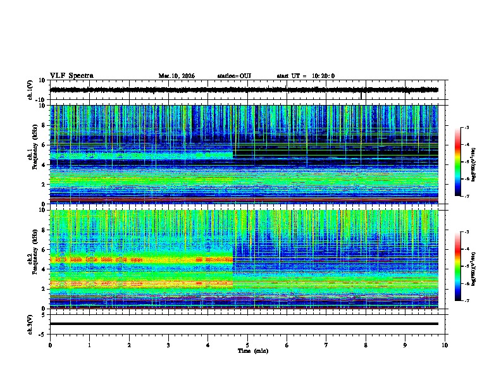501x387 pixels.
Task: Click time axis tick label 5
Action: click(x=247, y=345)
